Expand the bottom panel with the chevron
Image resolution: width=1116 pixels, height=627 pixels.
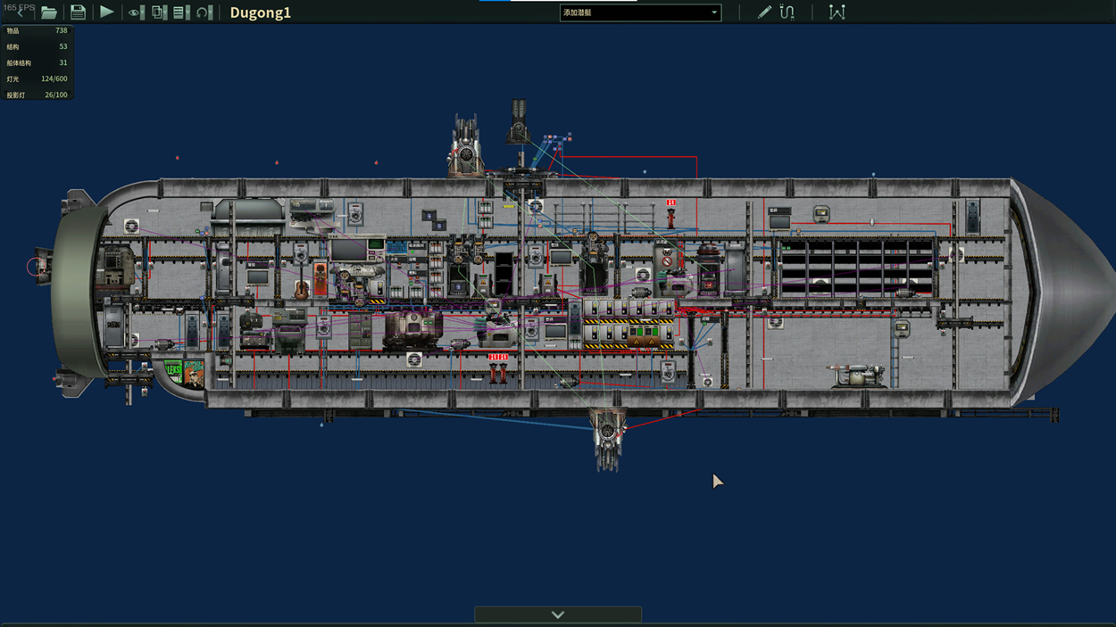(x=558, y=615)
